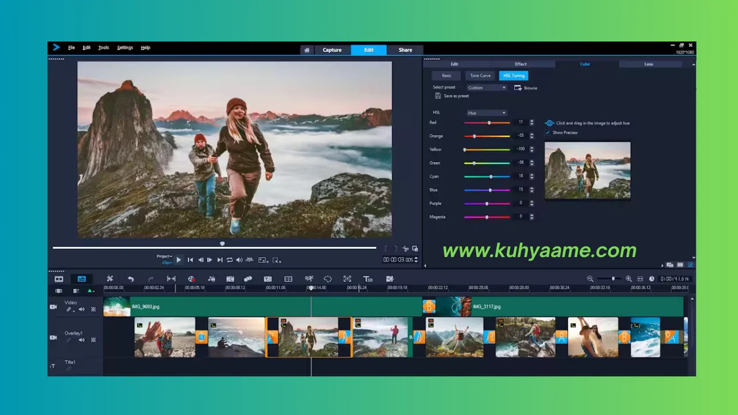Toggle the Repeat playback button
Viewport: 738px width, 415px height.
coord(229,260)
